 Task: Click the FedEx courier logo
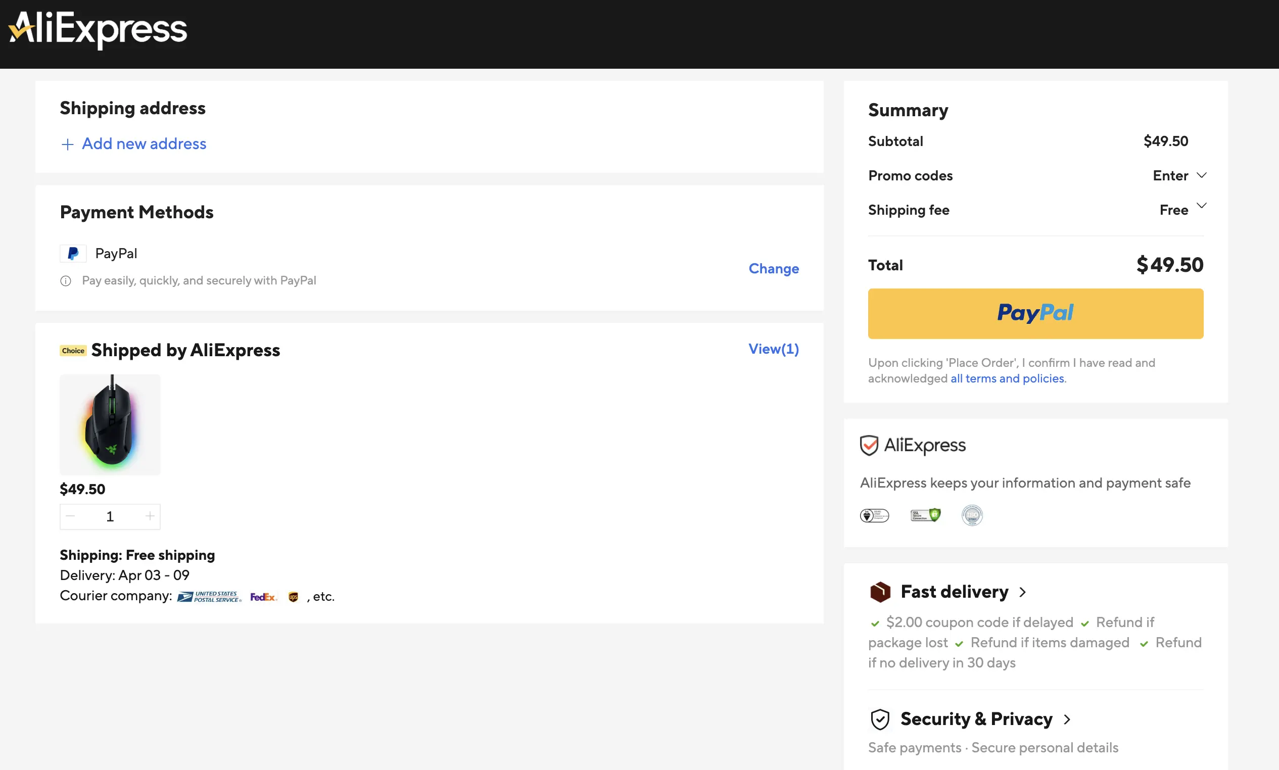[264, 597]
